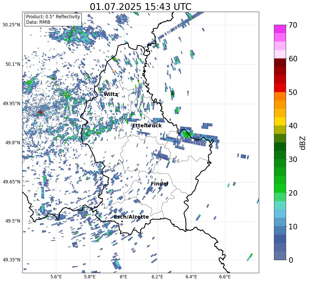Pick the magenta color band near 70 dBZ
Image resolution: width=309 pixels, height=282 pixels.
coord(280,29)
